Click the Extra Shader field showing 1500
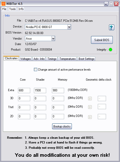120x162 pixels. pos(40,90)
